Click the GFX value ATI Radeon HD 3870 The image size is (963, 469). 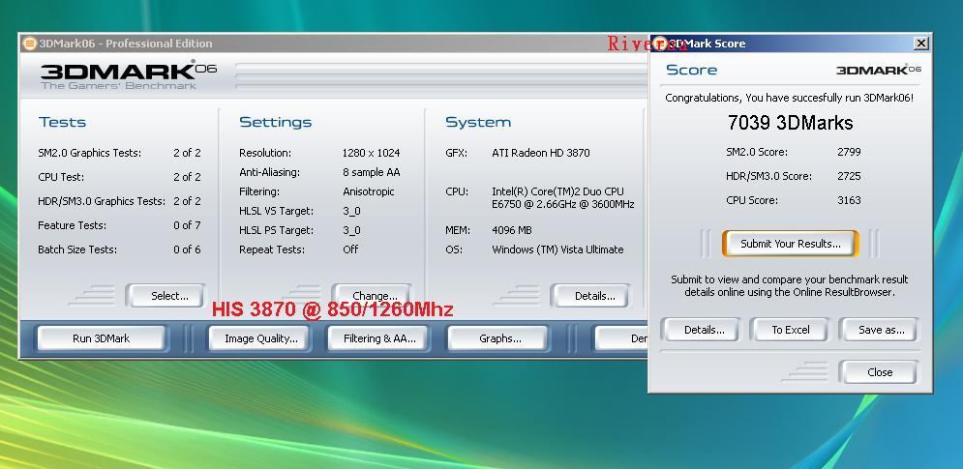540,153
